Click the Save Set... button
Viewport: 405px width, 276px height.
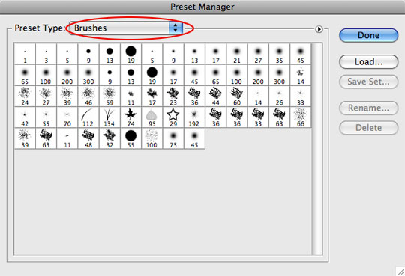pyautogui.click(x=368, y=82)
